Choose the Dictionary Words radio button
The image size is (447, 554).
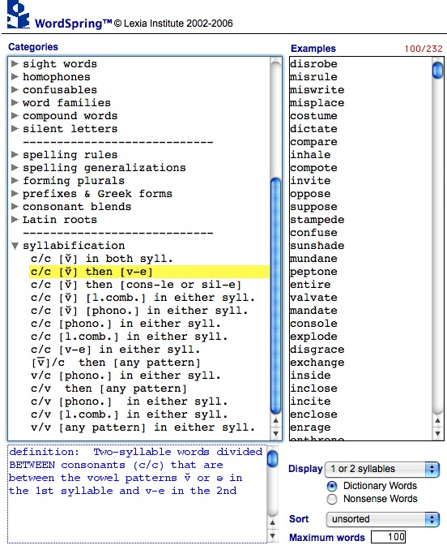(332, 486)
